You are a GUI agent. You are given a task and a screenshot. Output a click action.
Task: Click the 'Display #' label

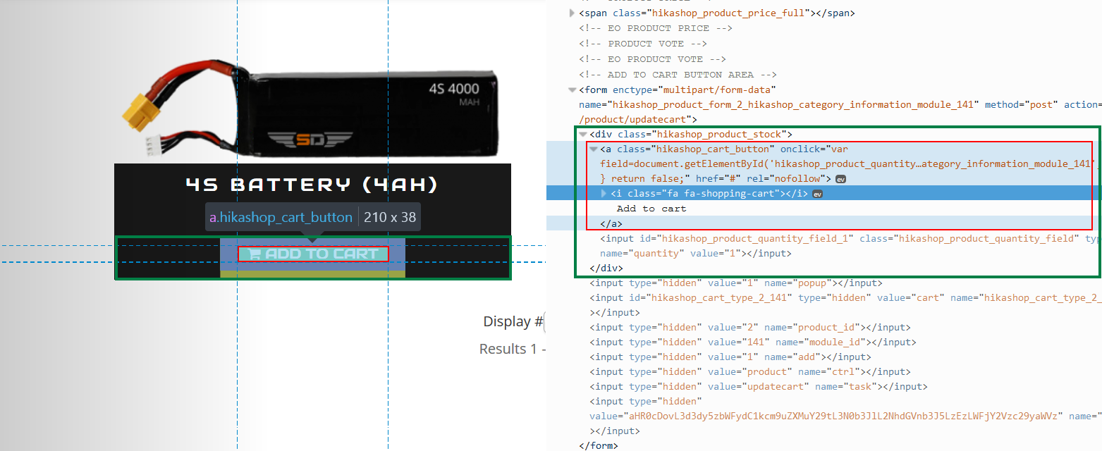(x=513, y=322)
